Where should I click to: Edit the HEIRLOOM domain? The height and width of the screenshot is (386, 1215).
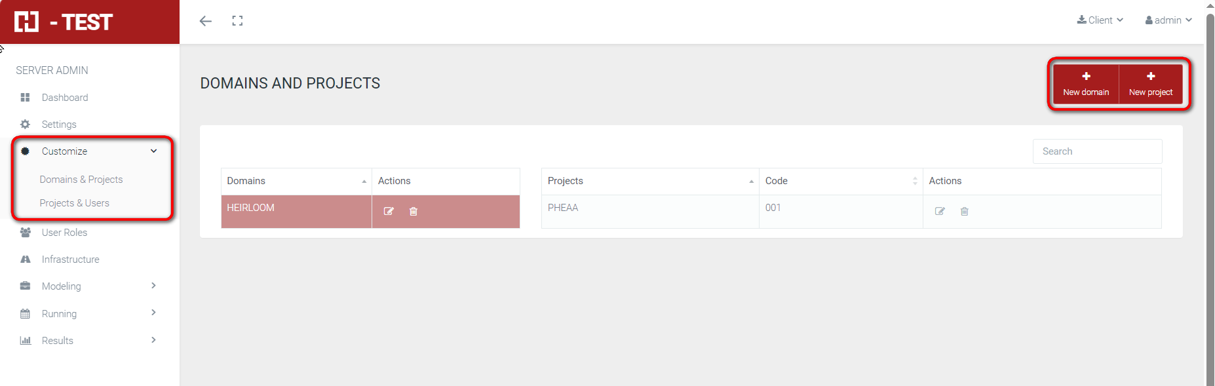389,211
